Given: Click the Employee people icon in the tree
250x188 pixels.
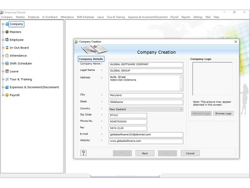Looking at the screenshot, I should point(7,40).
